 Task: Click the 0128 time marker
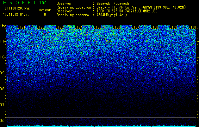coord(154,27)
